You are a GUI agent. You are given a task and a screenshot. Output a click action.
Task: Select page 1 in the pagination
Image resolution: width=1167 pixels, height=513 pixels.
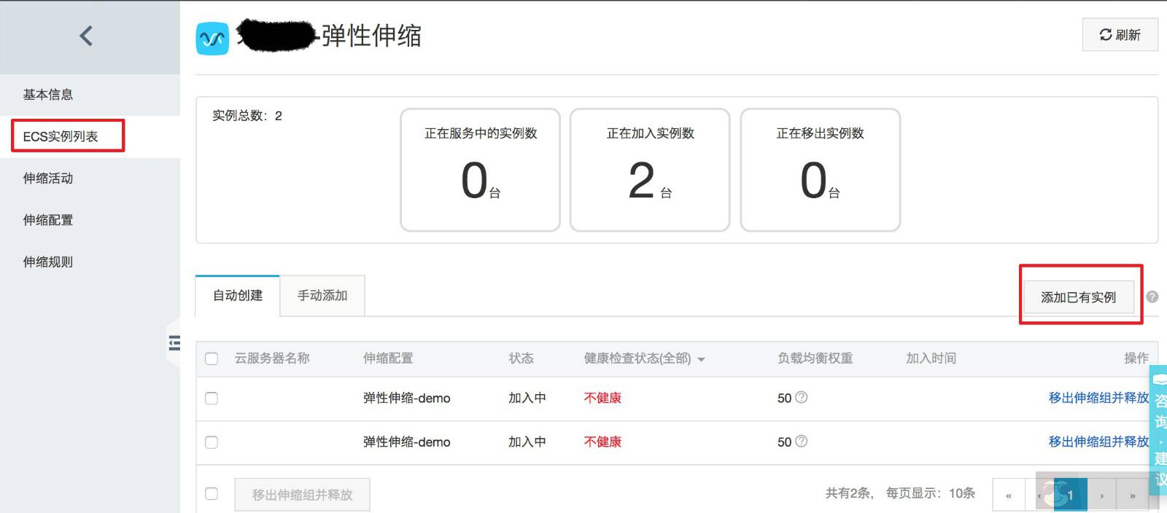(1070, 495)
